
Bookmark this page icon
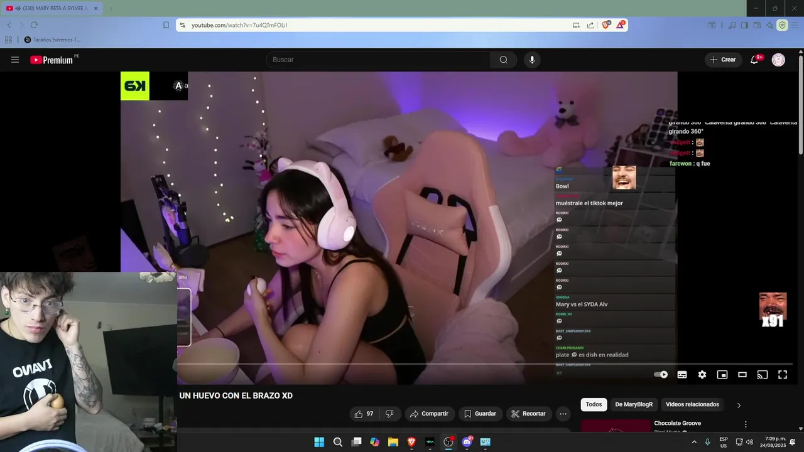point(166,25)
